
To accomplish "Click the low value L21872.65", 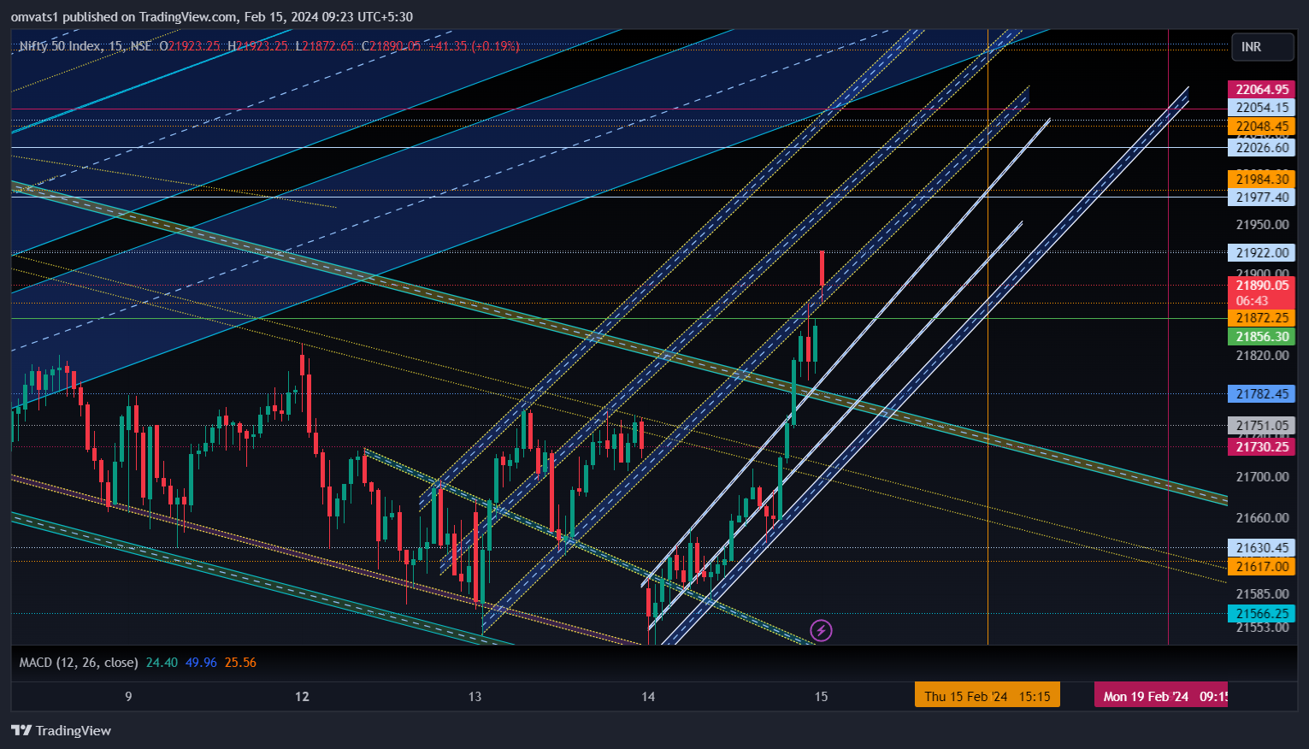I will point(324,46).
